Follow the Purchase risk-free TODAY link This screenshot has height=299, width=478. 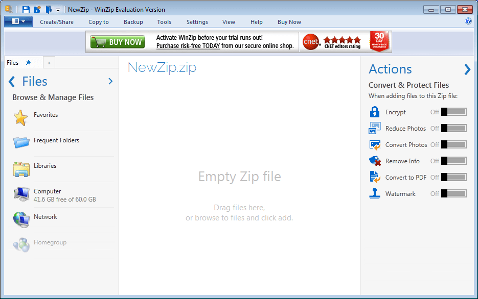[x=186, y=45]
